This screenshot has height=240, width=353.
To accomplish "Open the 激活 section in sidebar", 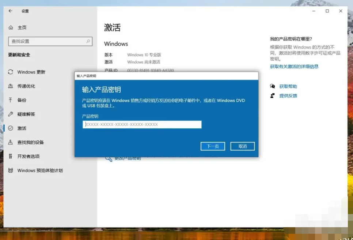I will pos(22,128).
